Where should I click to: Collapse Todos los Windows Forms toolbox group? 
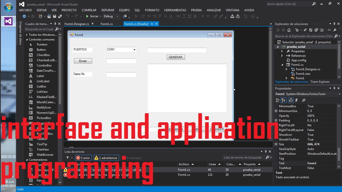[27, 35]
